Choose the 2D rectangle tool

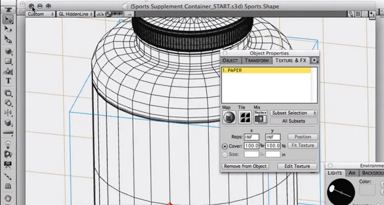(x=8, y=61)
